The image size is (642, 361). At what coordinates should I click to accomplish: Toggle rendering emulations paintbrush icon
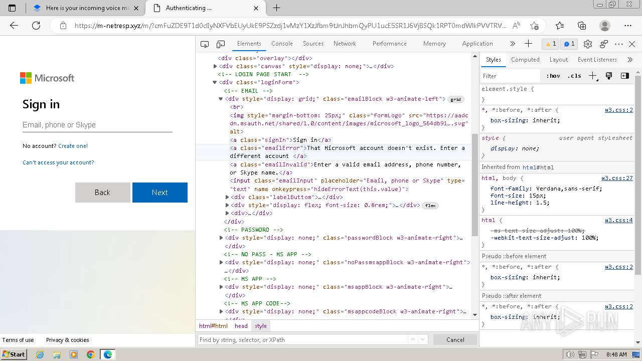click(609, 76)
